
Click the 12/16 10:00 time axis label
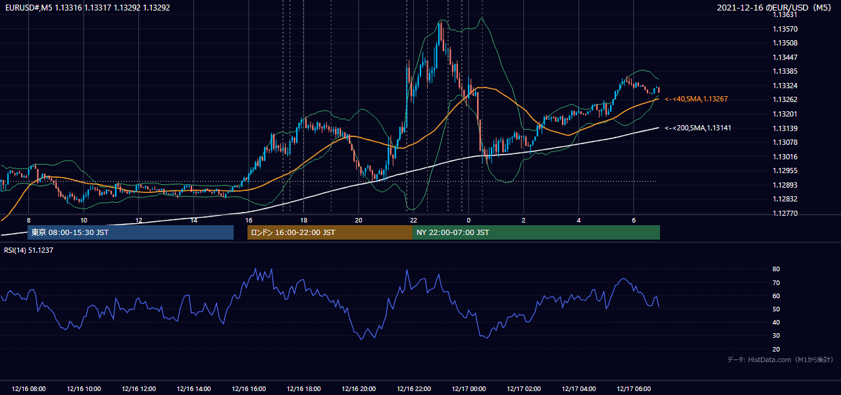84,389
